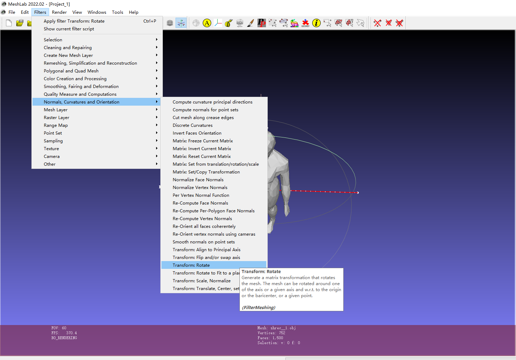Choose Re-Compute Vertex Normals
Viewport: 516px width, 360px height.
click(x=214, y=219)
